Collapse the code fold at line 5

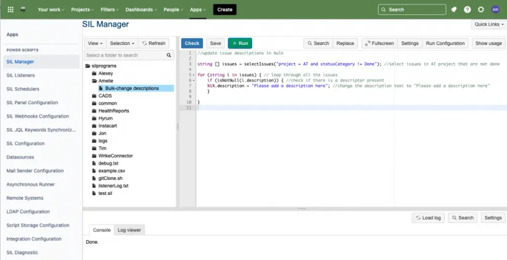tap(194, 75)
